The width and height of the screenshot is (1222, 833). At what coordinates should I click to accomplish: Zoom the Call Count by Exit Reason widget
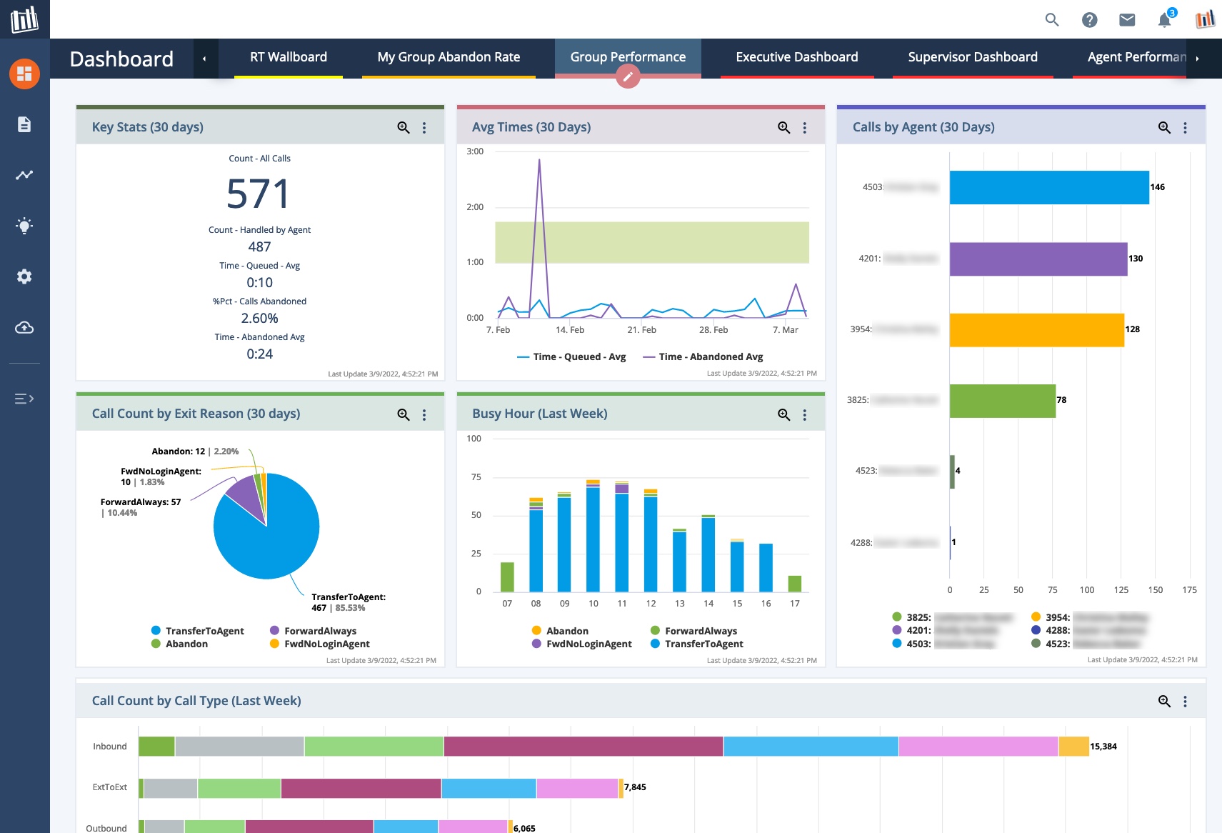pyautogui.click(x=404, y=414)
